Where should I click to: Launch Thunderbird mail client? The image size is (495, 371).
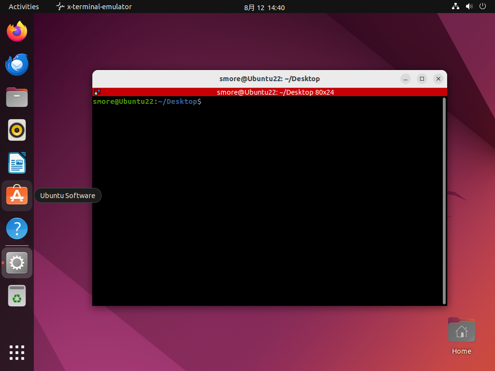[x=17, y=65]
